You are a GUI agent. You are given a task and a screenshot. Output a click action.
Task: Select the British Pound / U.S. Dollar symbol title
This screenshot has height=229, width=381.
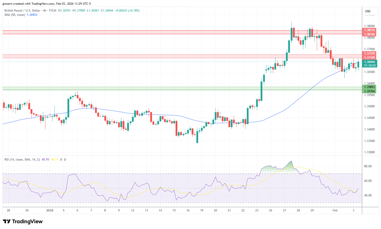(x=22, y=11)
